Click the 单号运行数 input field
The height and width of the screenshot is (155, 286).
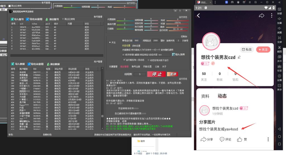coord(137,41)
